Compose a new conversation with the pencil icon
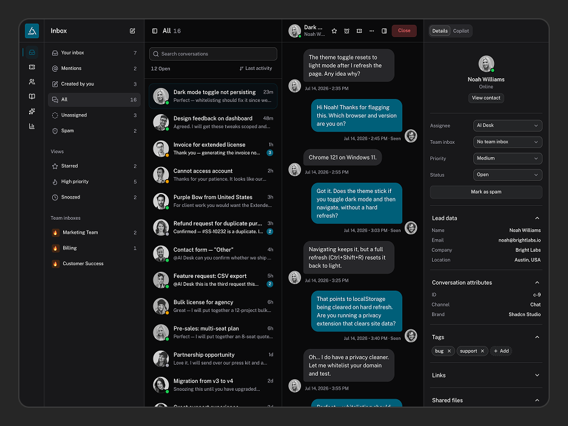 (132, 31)
